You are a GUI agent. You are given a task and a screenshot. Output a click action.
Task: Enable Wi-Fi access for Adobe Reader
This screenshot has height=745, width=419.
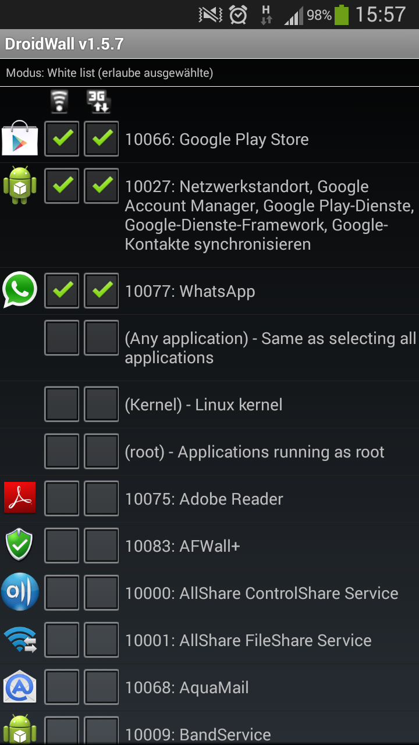pos(62,498)
